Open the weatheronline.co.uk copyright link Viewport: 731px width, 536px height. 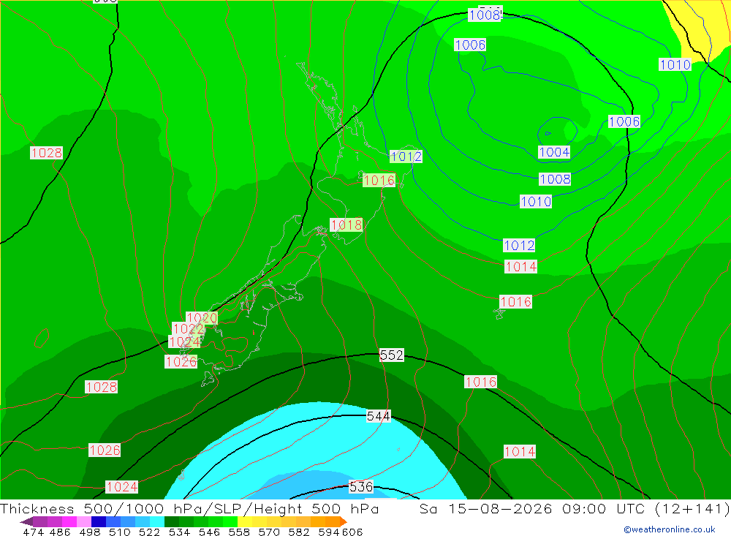[x=670, y=529]
